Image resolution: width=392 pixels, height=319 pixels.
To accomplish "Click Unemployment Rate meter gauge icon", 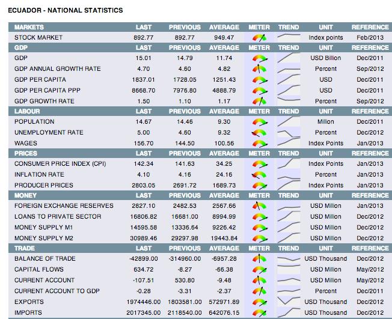I will [x=259, y=133].
